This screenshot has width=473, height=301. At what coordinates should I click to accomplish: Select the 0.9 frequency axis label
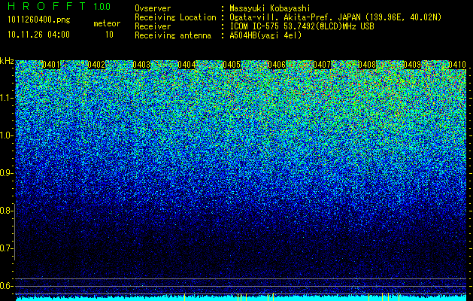(5, 173)
